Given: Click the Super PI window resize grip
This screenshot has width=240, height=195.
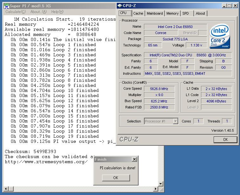Looking at the screenshot, I should click(x=161, y=190).
